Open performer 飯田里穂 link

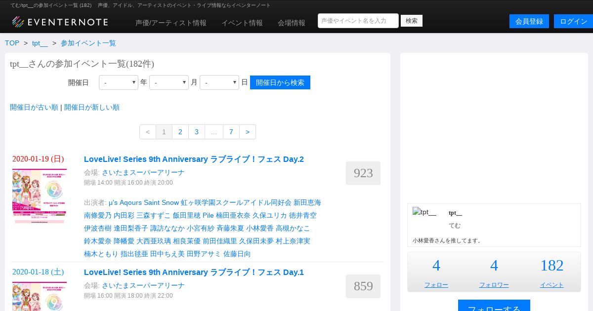187,215
